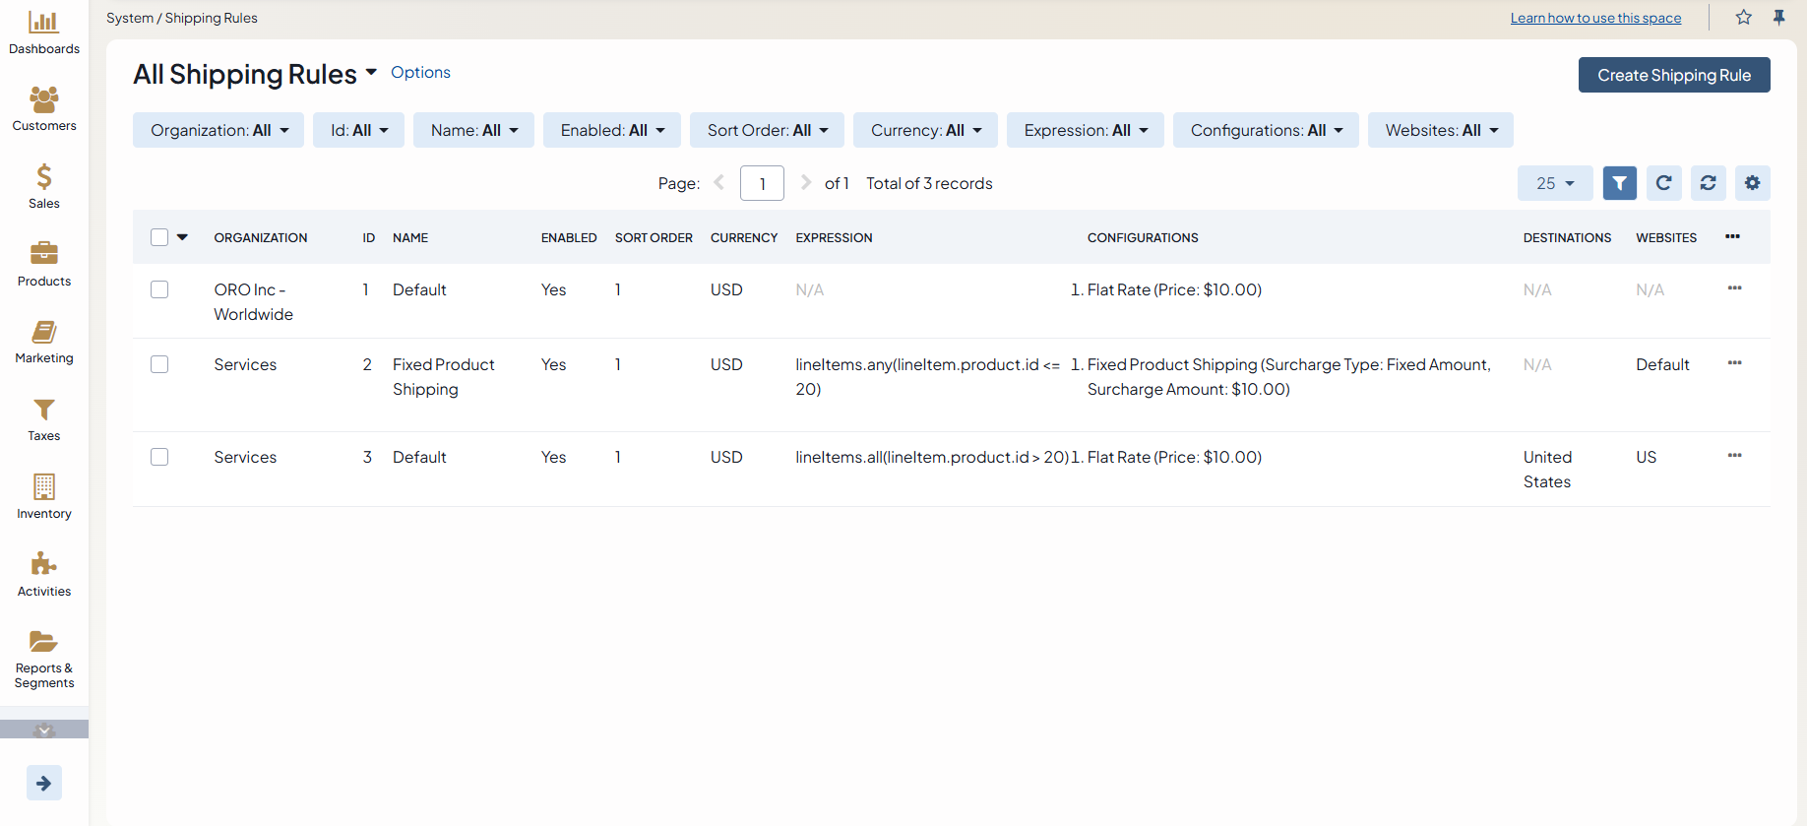
Task: Open grid settings gear icon
Action: 1752,183
